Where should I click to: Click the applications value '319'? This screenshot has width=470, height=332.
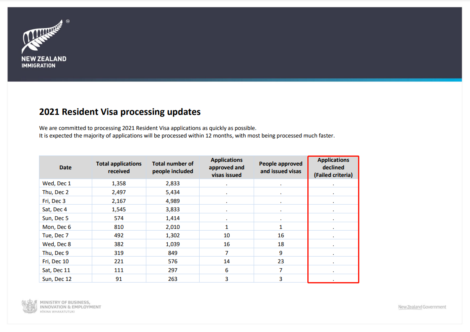[119, 253]
